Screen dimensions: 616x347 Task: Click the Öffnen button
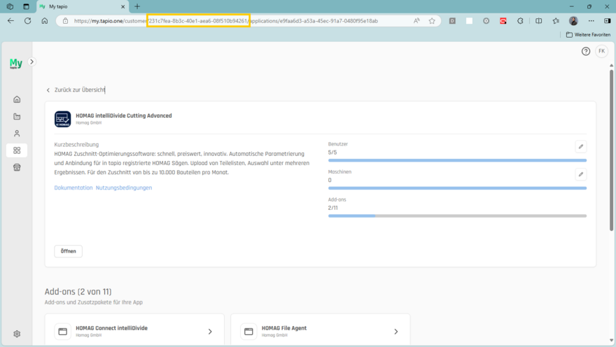[69, 251]
